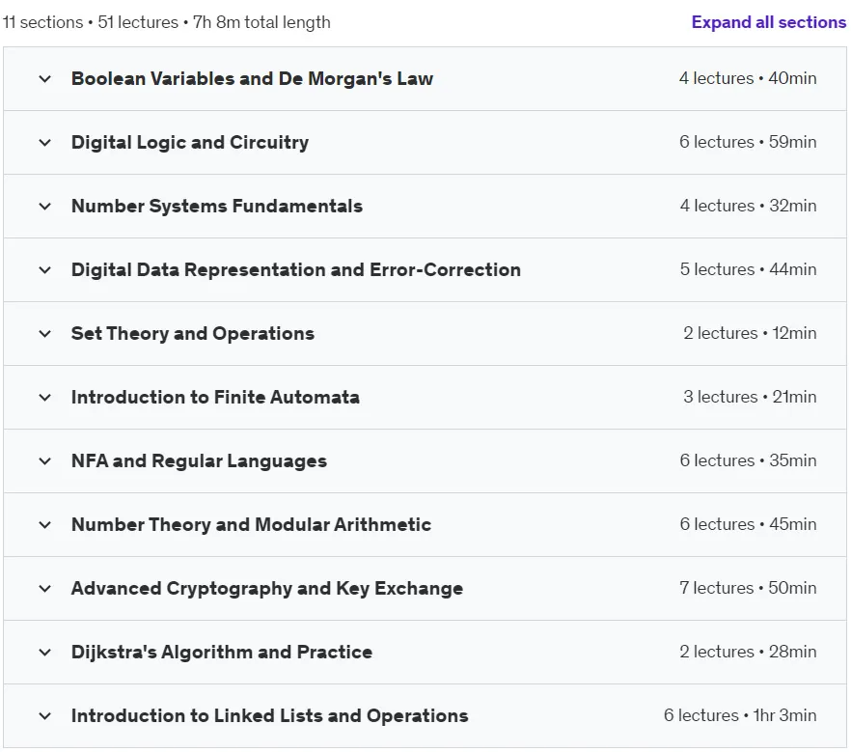851x752 pixels.
Task: Open chevron for Advanced Cryptography and Key Exchange
Action: [45, 589]
